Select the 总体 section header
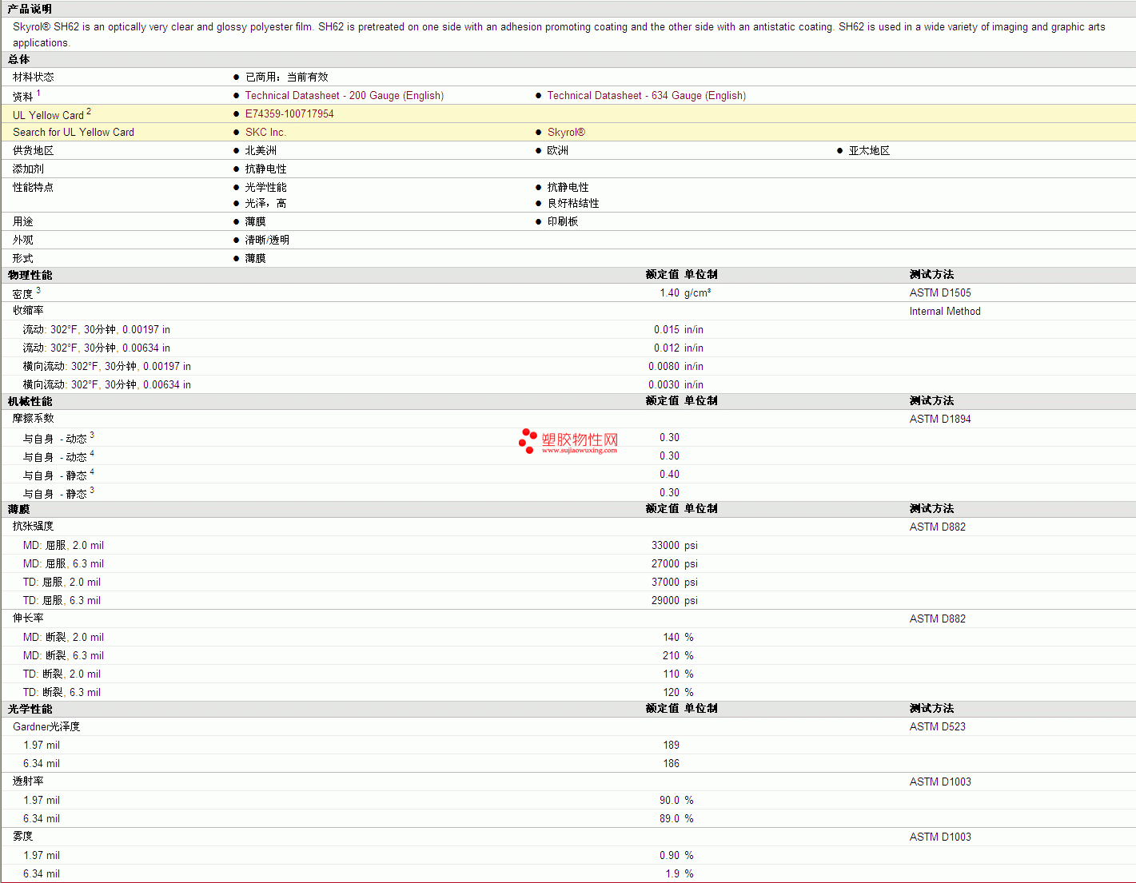 [x=19, y=59]
